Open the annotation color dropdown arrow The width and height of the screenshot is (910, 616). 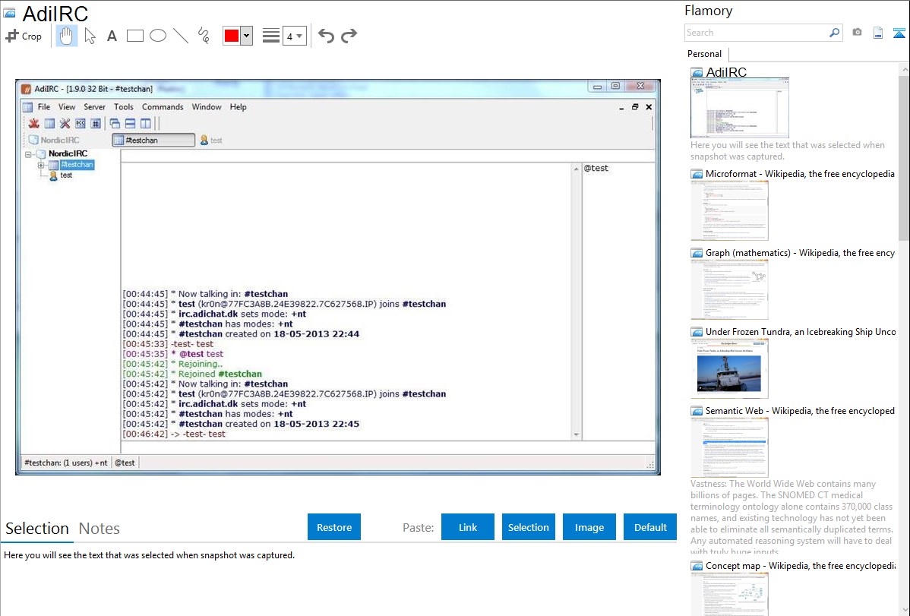[x=247, y=36]
